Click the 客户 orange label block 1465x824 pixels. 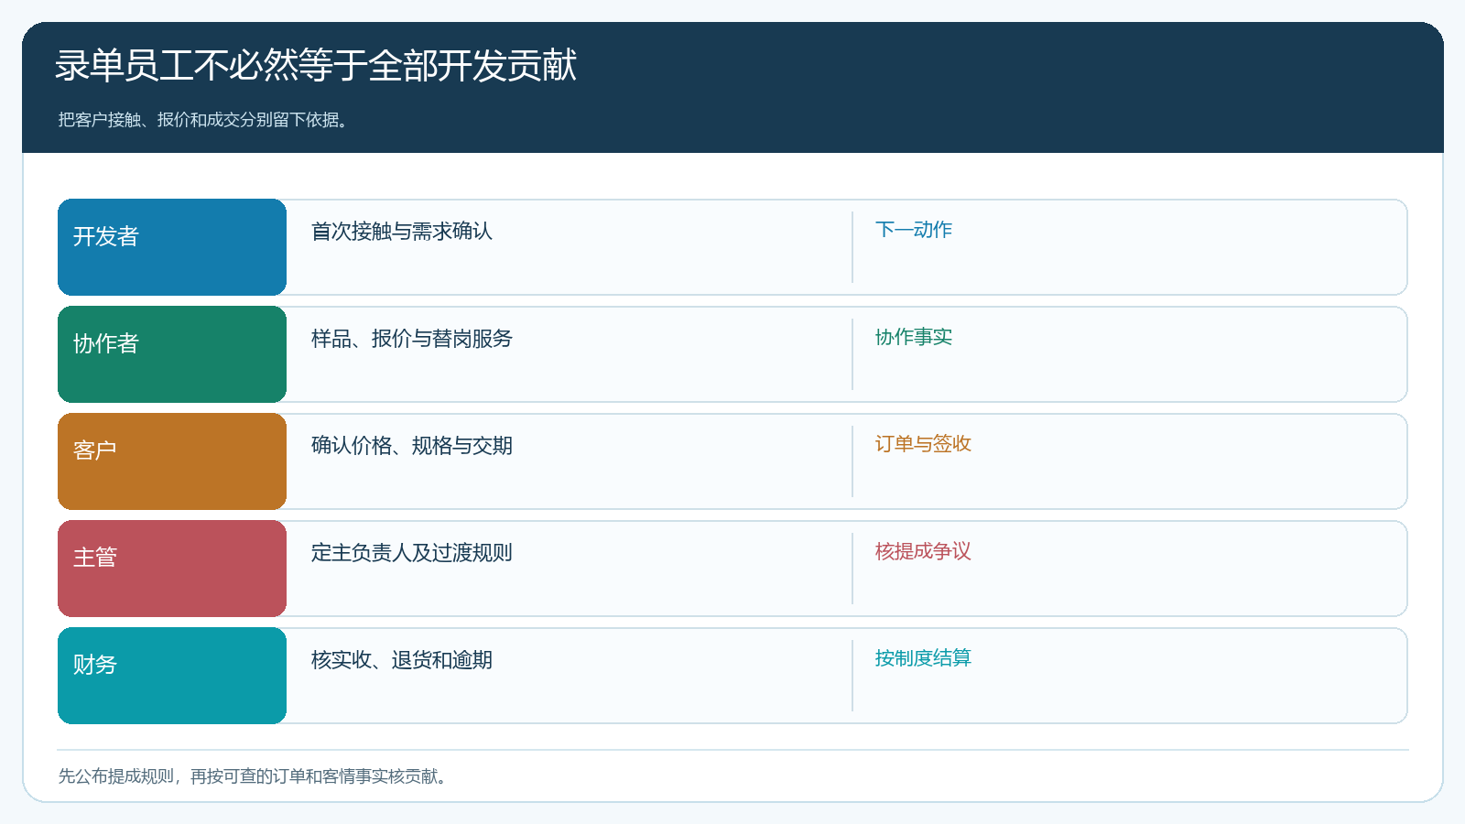pyautogui.click(x=172, y=461)
